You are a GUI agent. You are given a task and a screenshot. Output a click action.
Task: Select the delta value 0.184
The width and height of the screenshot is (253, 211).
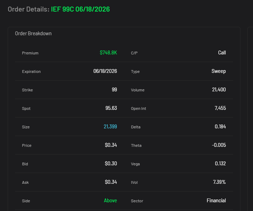[x=220, y=127]
